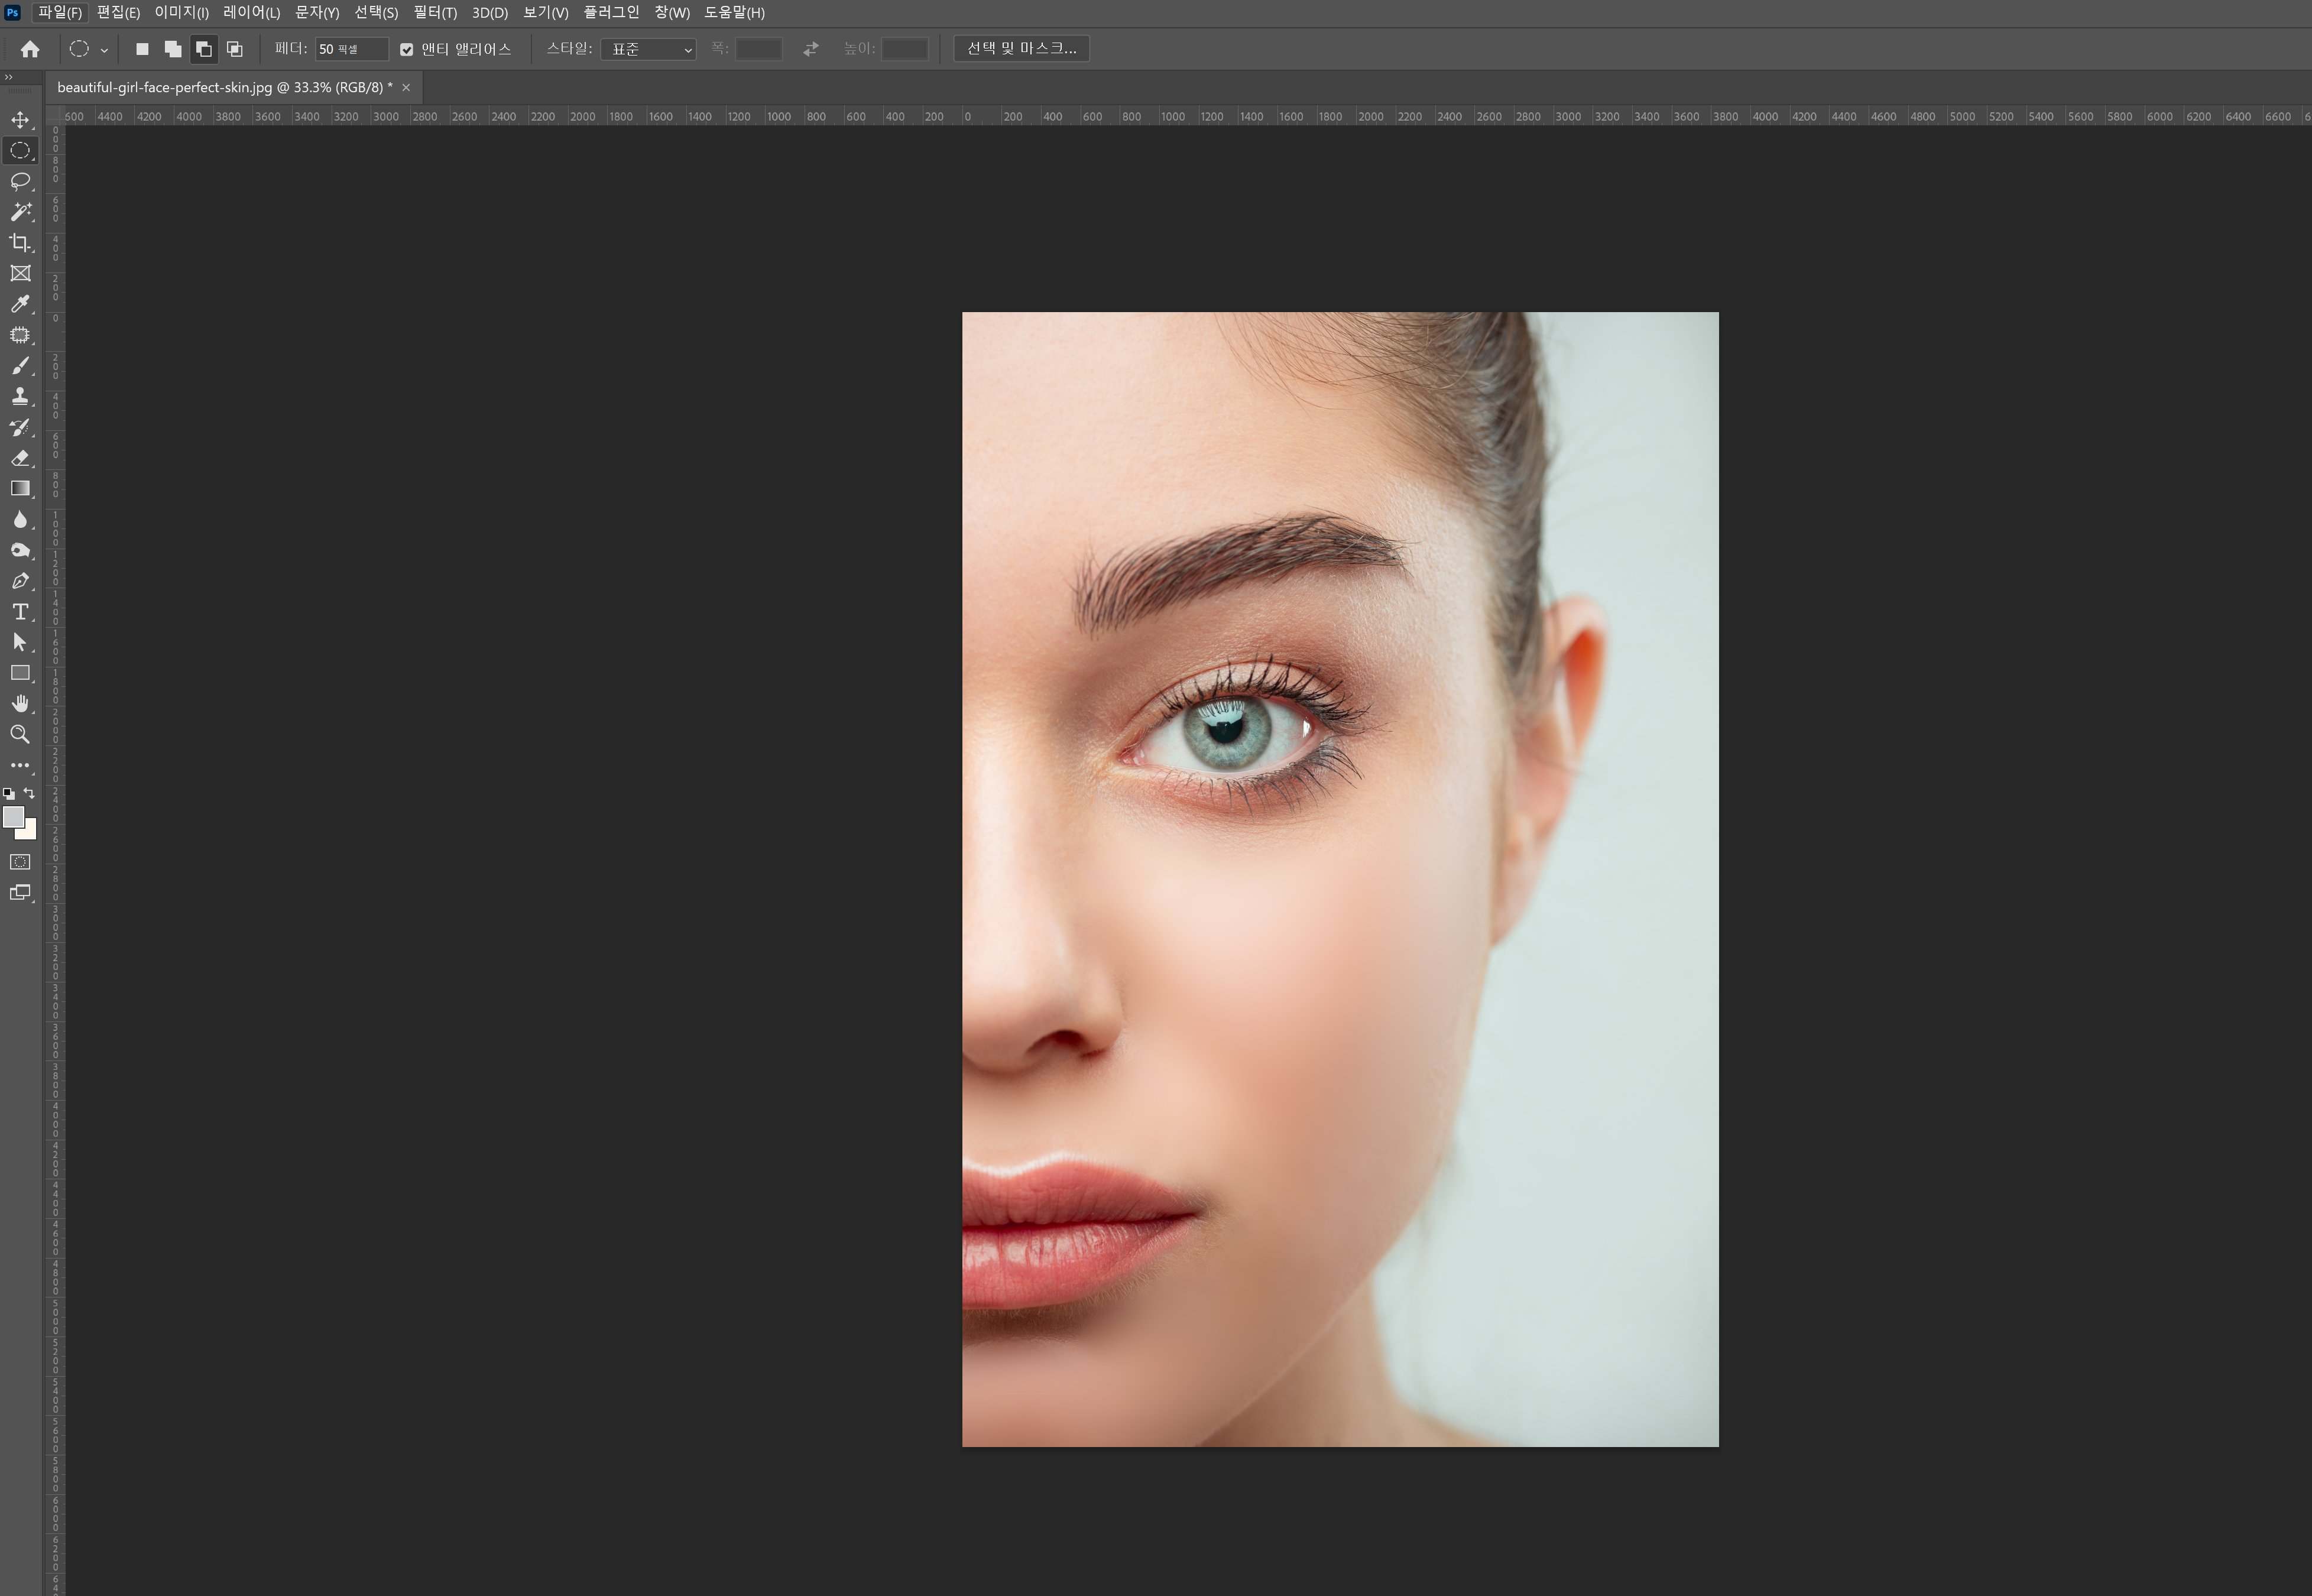Toggle the 앤티 앨리어스 checkbox
Viewport: 2312px width, 1596px height.
click(x=407, y=49)
